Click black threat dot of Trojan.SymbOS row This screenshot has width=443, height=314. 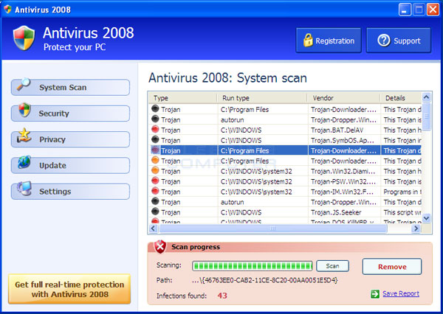155,139
